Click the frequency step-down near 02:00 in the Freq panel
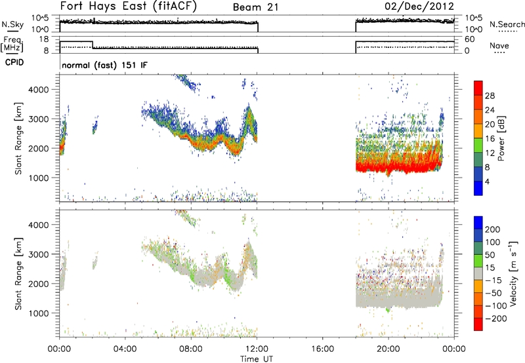Viewport: 525px width, 363px height. tap(93, 45)
